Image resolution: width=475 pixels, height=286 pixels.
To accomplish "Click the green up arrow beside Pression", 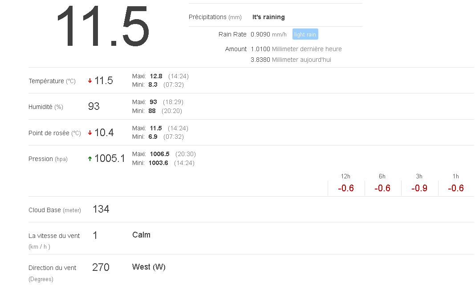I will coord(90,159).
